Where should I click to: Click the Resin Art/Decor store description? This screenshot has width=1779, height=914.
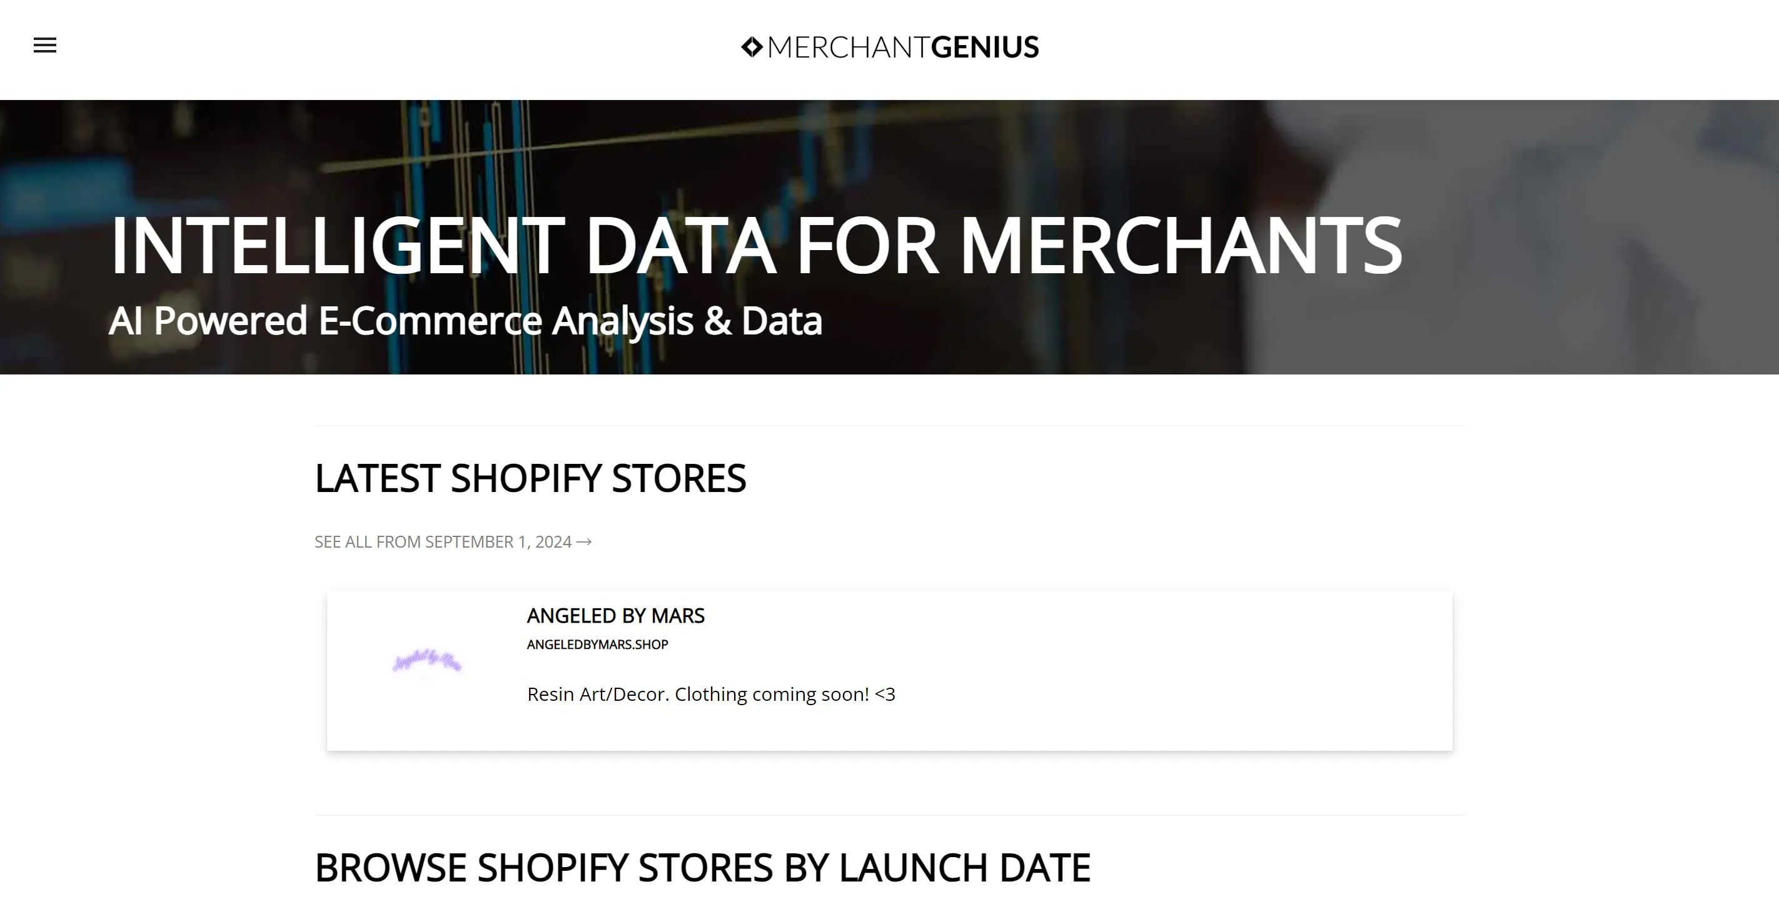point(710,695)
